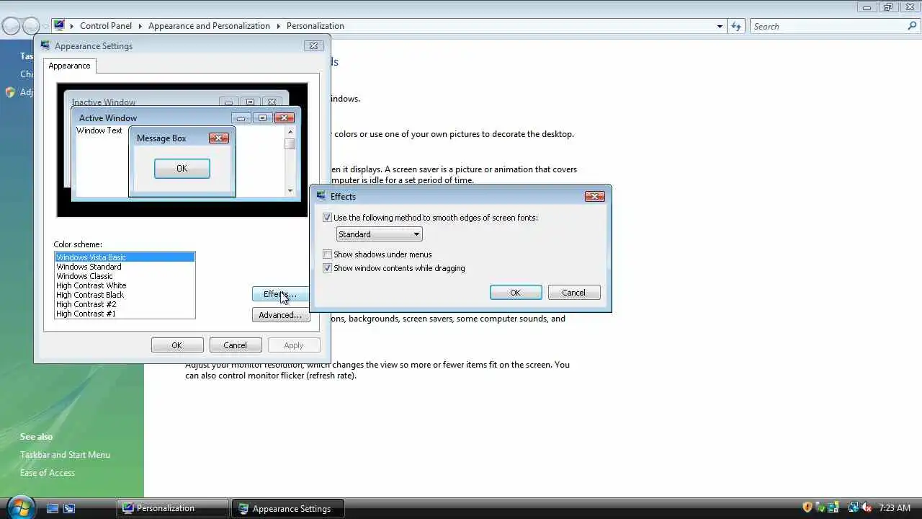Expand the address bar history dropdown
Screen dimensions: 922x519
(720, 26)
